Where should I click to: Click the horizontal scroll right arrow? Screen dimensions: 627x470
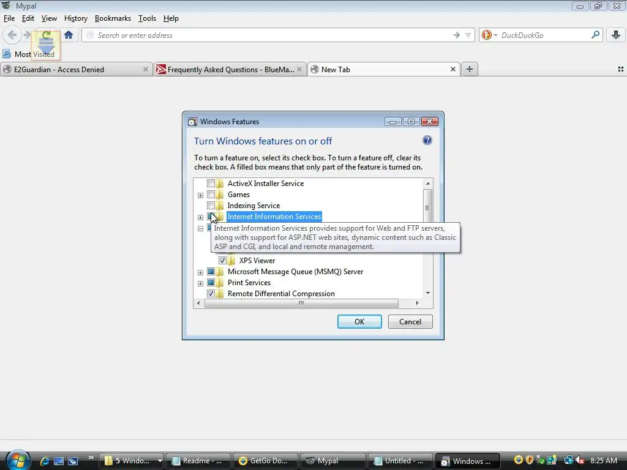click(417, 304)
